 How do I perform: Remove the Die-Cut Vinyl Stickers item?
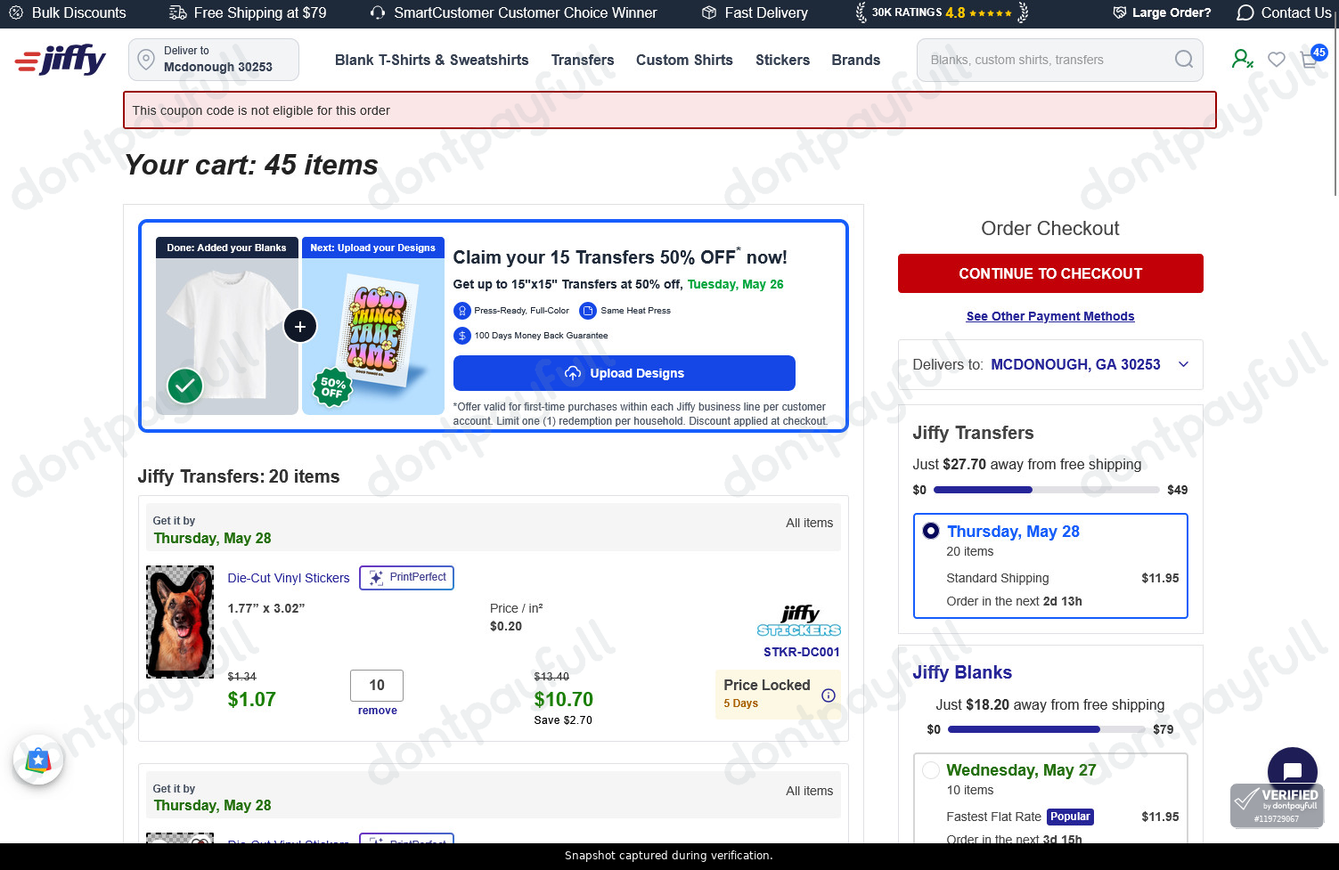378,711
